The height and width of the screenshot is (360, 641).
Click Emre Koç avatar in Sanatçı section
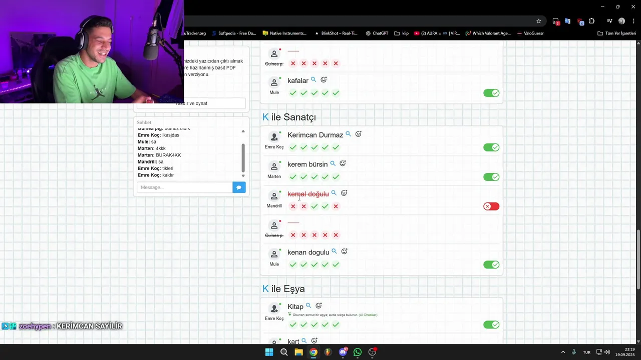[x=274, y=136]
